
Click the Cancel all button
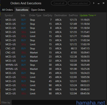click(x=59, y=3)
